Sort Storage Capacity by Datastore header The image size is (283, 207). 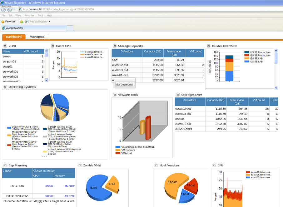coord(127,53)
